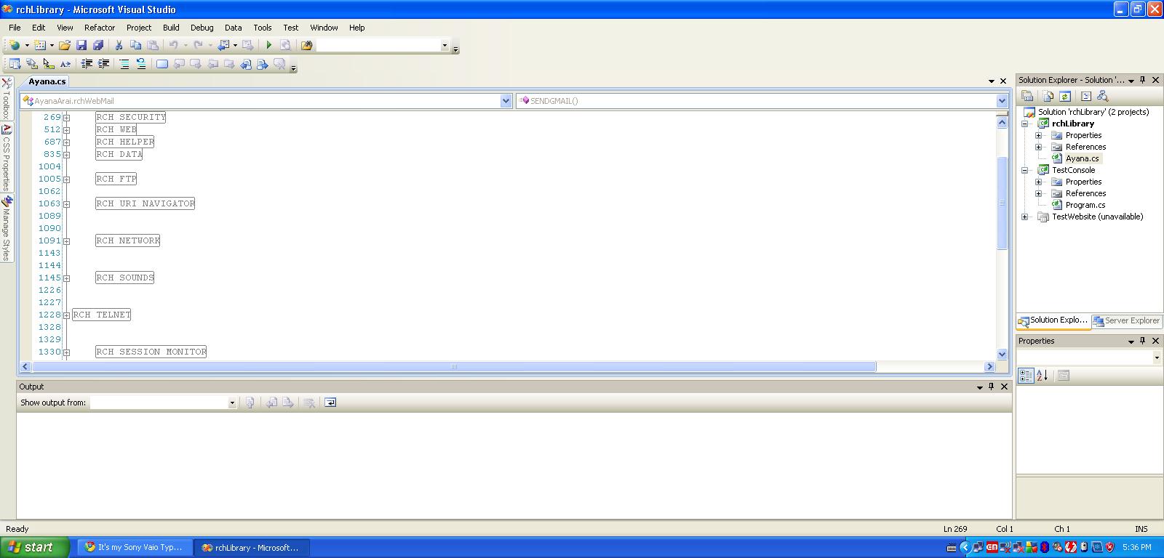Save the file with the floppy icon
The height and width of the screenshot is (558, 1164).
pyautogui.click(x=81, y=45)
